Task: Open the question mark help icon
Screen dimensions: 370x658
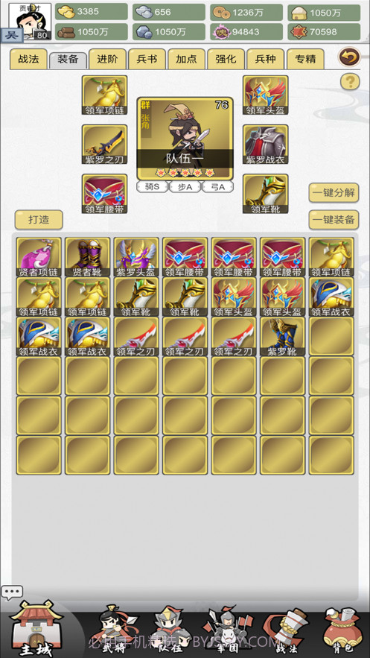Action: pos(350,81)
